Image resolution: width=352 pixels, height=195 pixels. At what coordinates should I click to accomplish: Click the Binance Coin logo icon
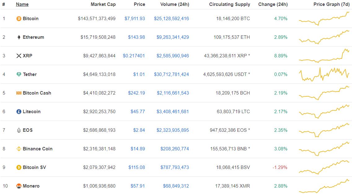19,149
